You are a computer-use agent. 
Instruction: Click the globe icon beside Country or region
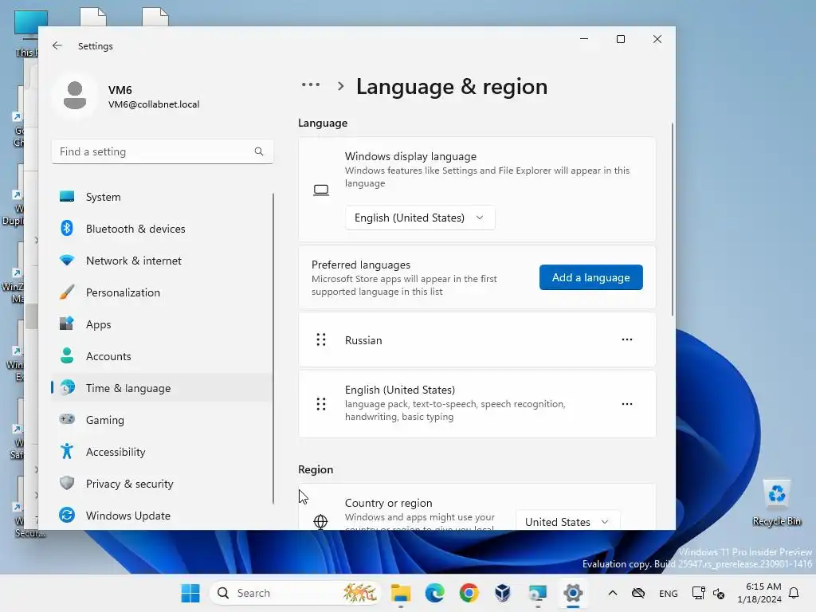tap(320, 521)
